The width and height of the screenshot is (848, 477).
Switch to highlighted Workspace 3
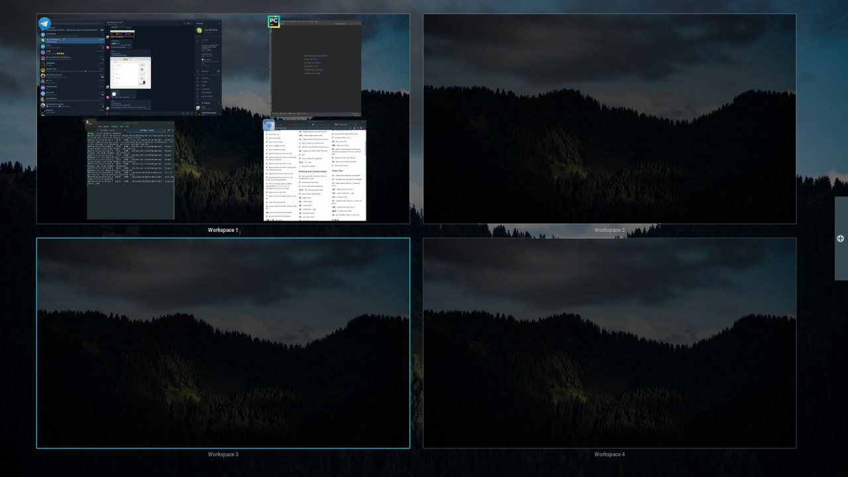(223, 343)
